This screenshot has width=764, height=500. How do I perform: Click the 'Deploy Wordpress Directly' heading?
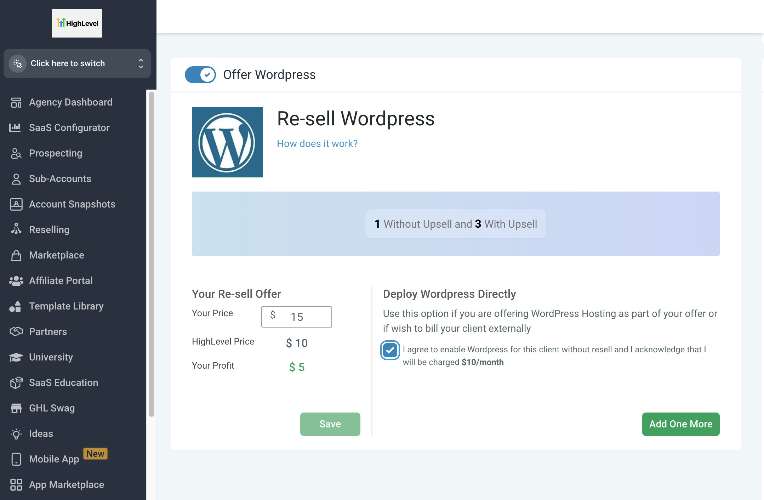pyautogui.click(x=449, y=294)
